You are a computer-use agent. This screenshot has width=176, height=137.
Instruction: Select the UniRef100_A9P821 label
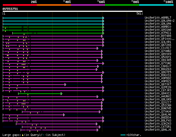point(158,81)
